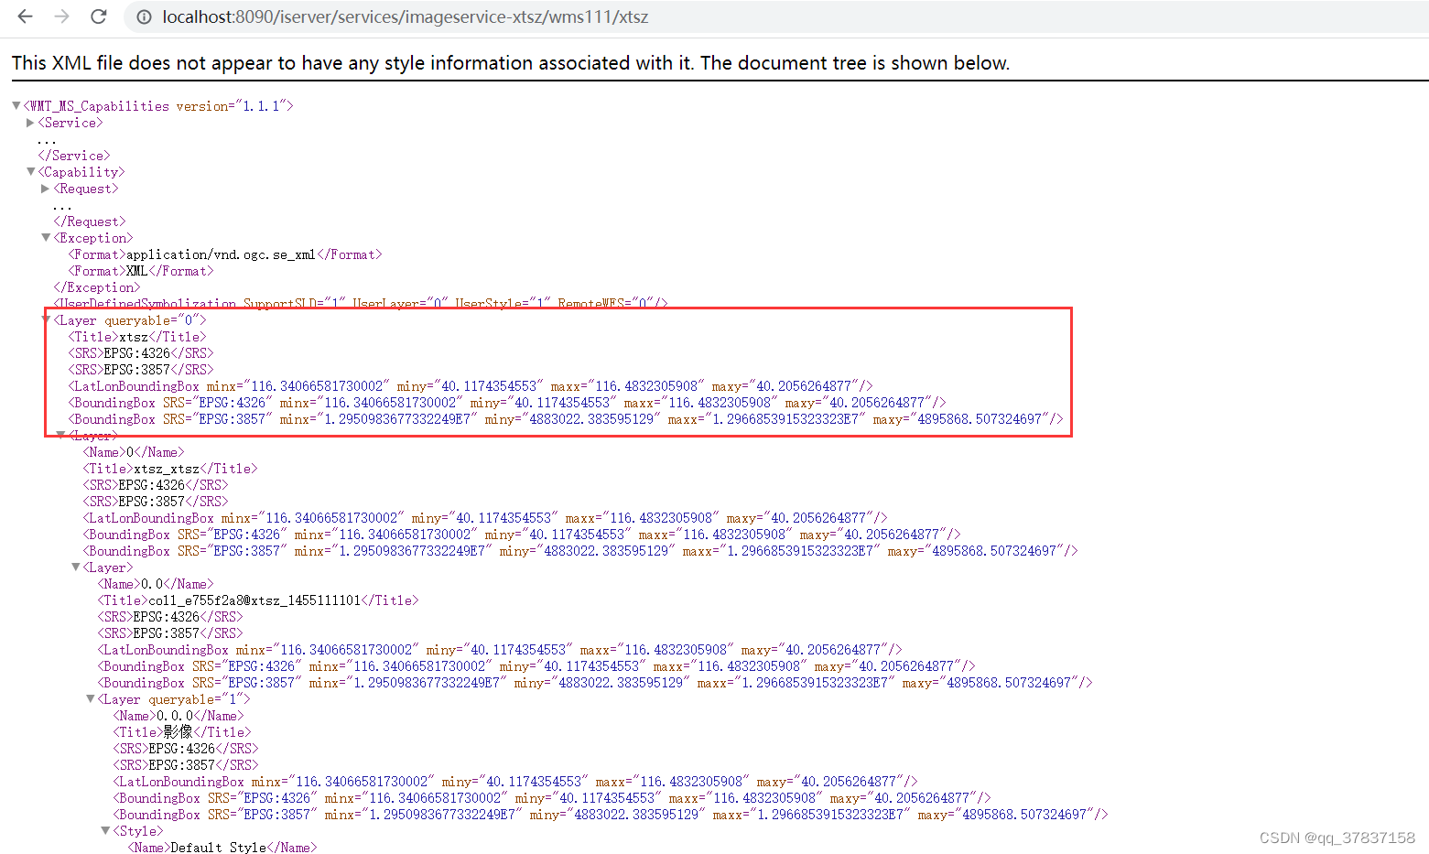Image resolution: width=1429 pixels, height=854 pixels.
Task: Collapse the Style node
Action: pos(105,831)
